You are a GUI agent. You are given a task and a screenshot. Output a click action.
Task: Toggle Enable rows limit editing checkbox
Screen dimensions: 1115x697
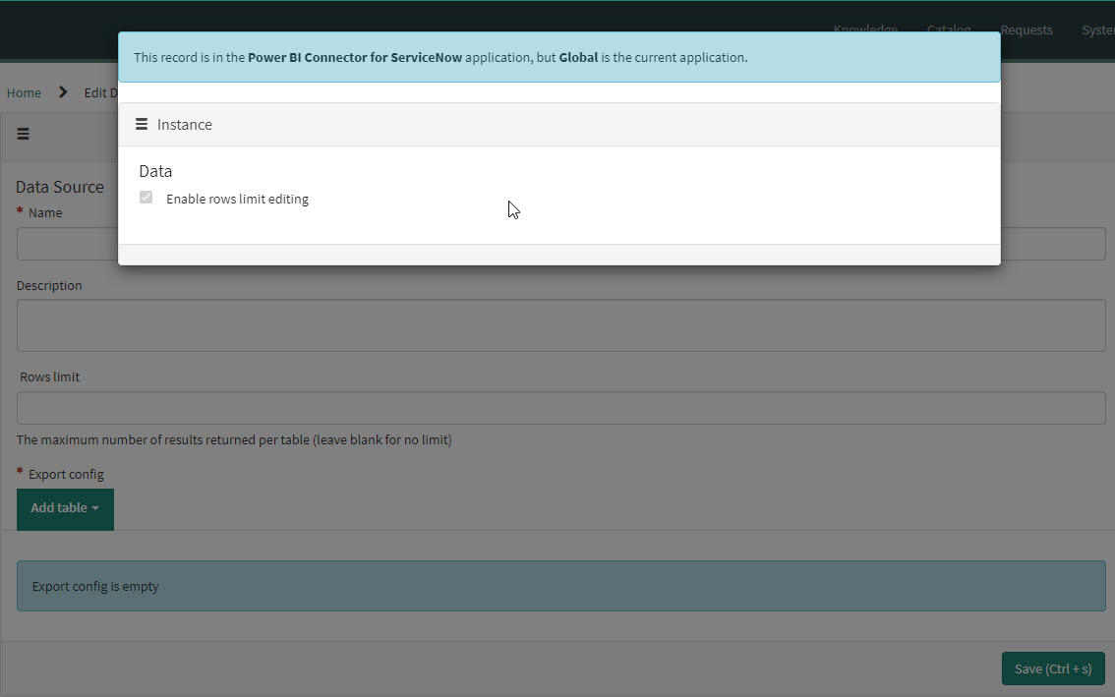[x=146, y=197]
